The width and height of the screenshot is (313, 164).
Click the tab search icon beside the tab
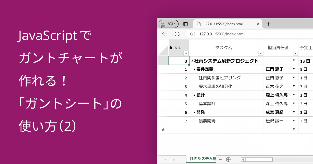[x=186, y=24]
